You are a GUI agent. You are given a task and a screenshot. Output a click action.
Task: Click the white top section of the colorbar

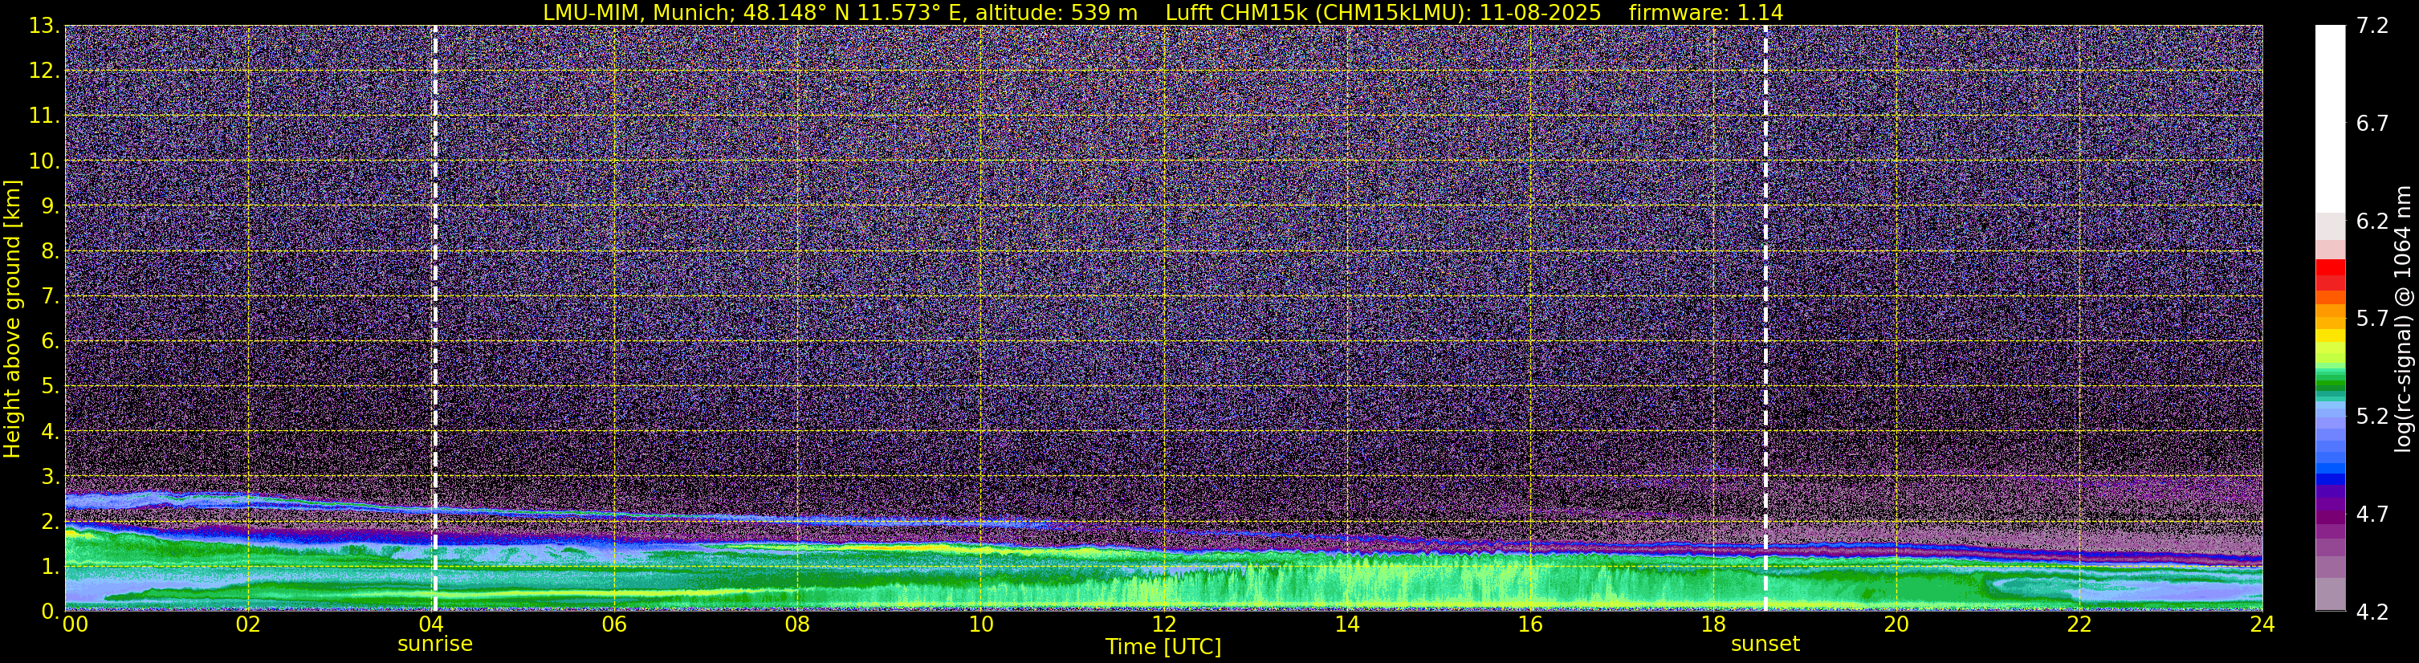click(2330, 118)
